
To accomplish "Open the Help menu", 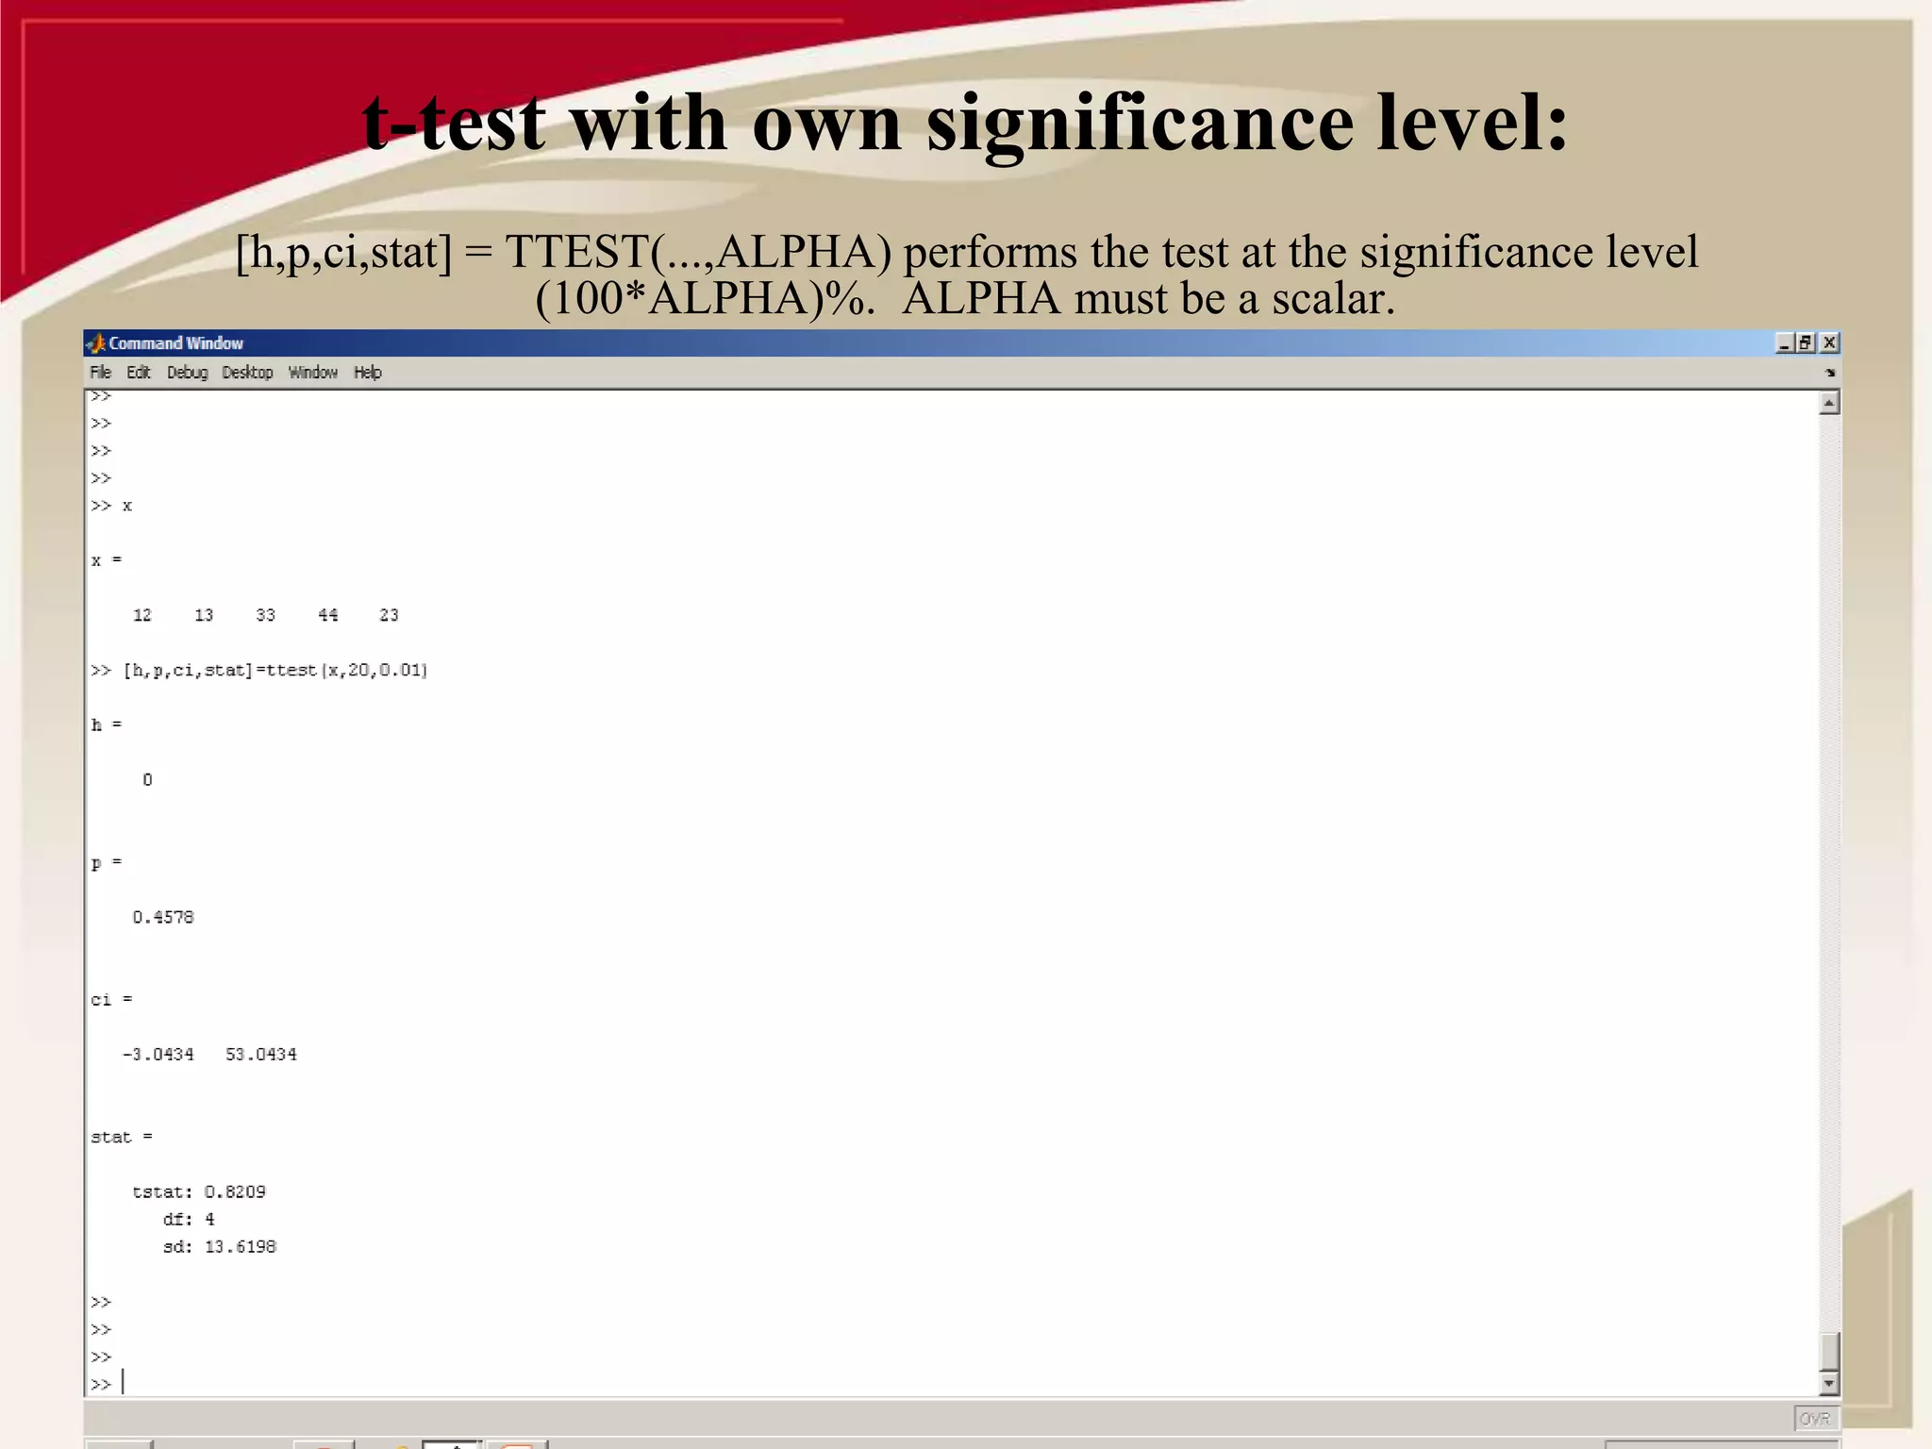I will (x=368, y=373).
